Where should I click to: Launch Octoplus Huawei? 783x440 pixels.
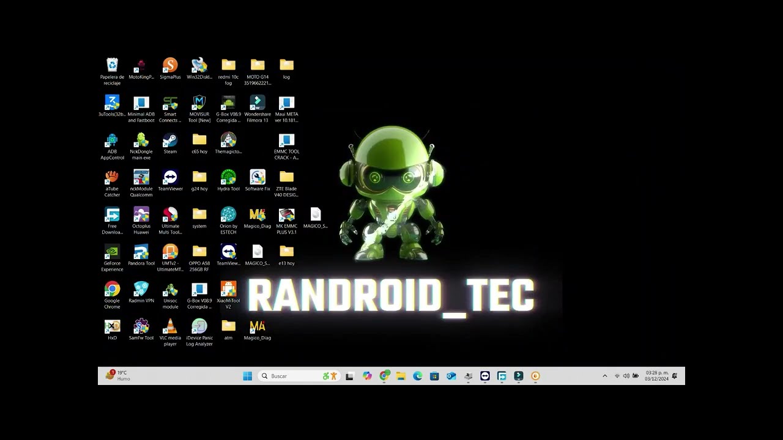[x=141, y=221]
